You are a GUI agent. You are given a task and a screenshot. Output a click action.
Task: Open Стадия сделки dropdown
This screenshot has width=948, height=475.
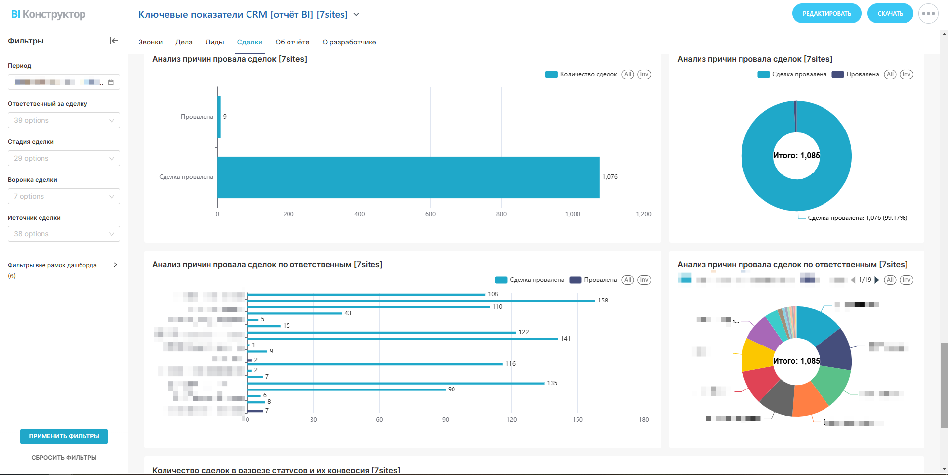point(64,158)
